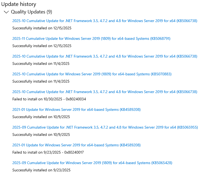209x177 pixels.
Task: Collapse the Quality Updates chevron
Action: [x=6, y=12]
